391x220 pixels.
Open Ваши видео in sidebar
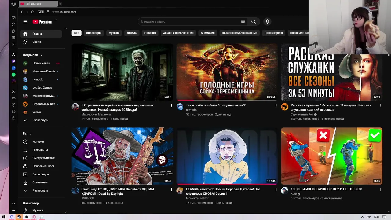pos(41,174)
